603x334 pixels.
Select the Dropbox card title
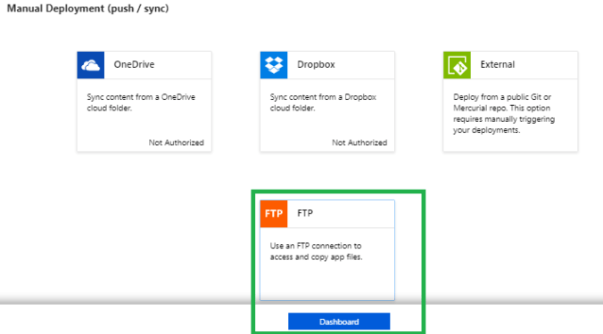click(316, 64)
